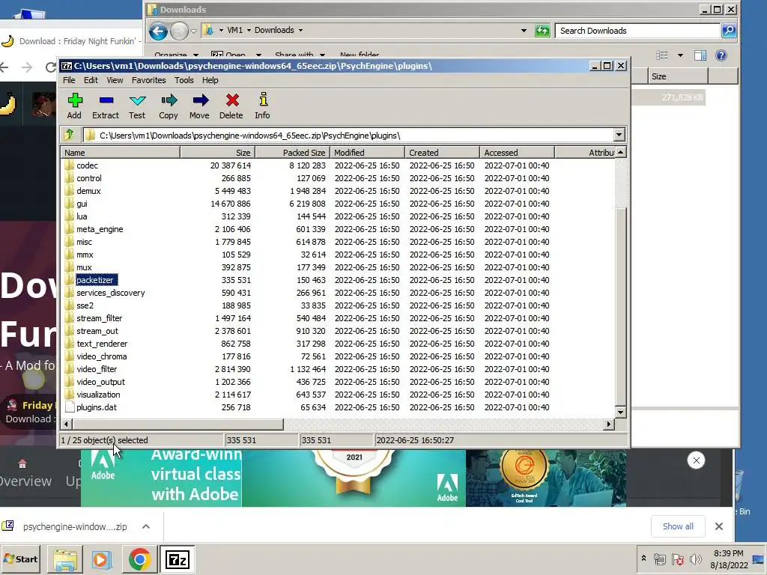Select the misc folder
767x575 pixels.
pos(84,242)
